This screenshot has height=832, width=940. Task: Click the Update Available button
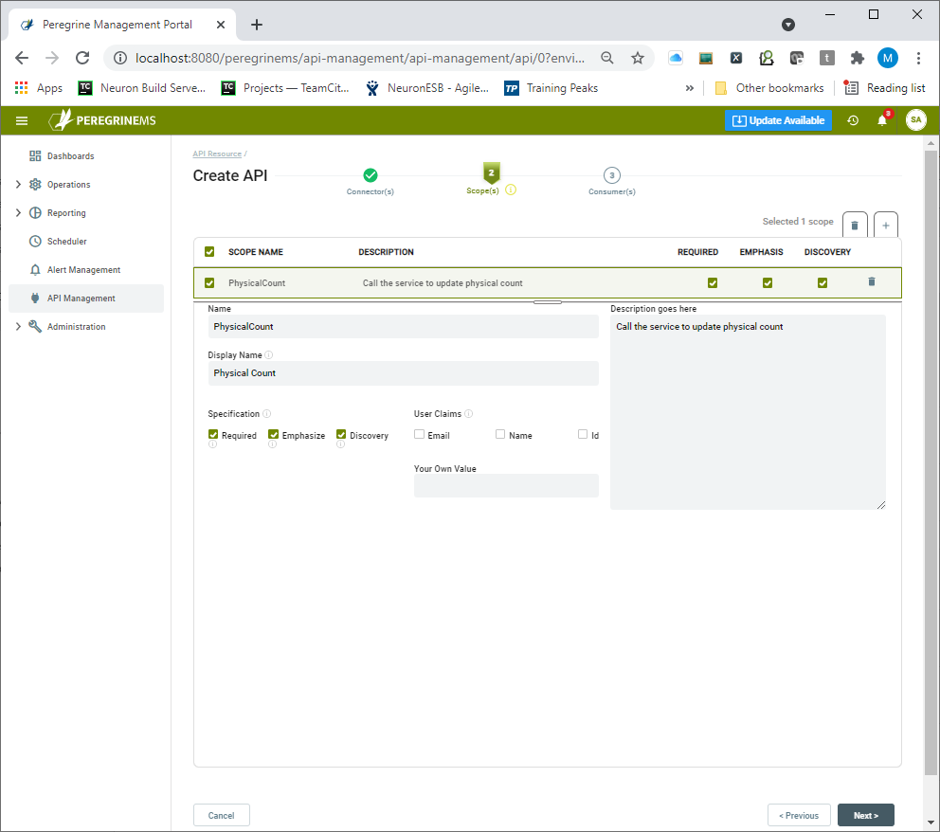(778, 120)
